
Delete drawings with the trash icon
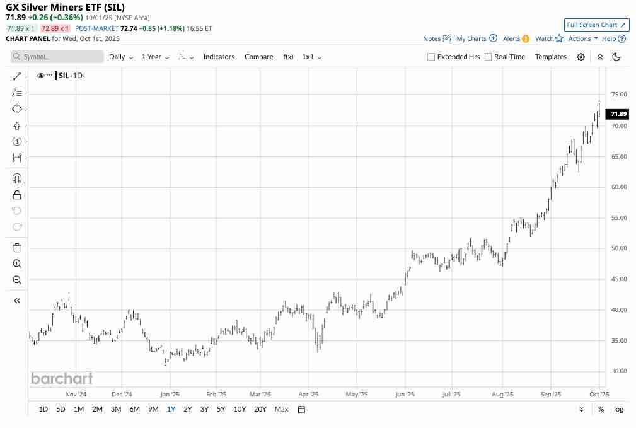[17, 248]
